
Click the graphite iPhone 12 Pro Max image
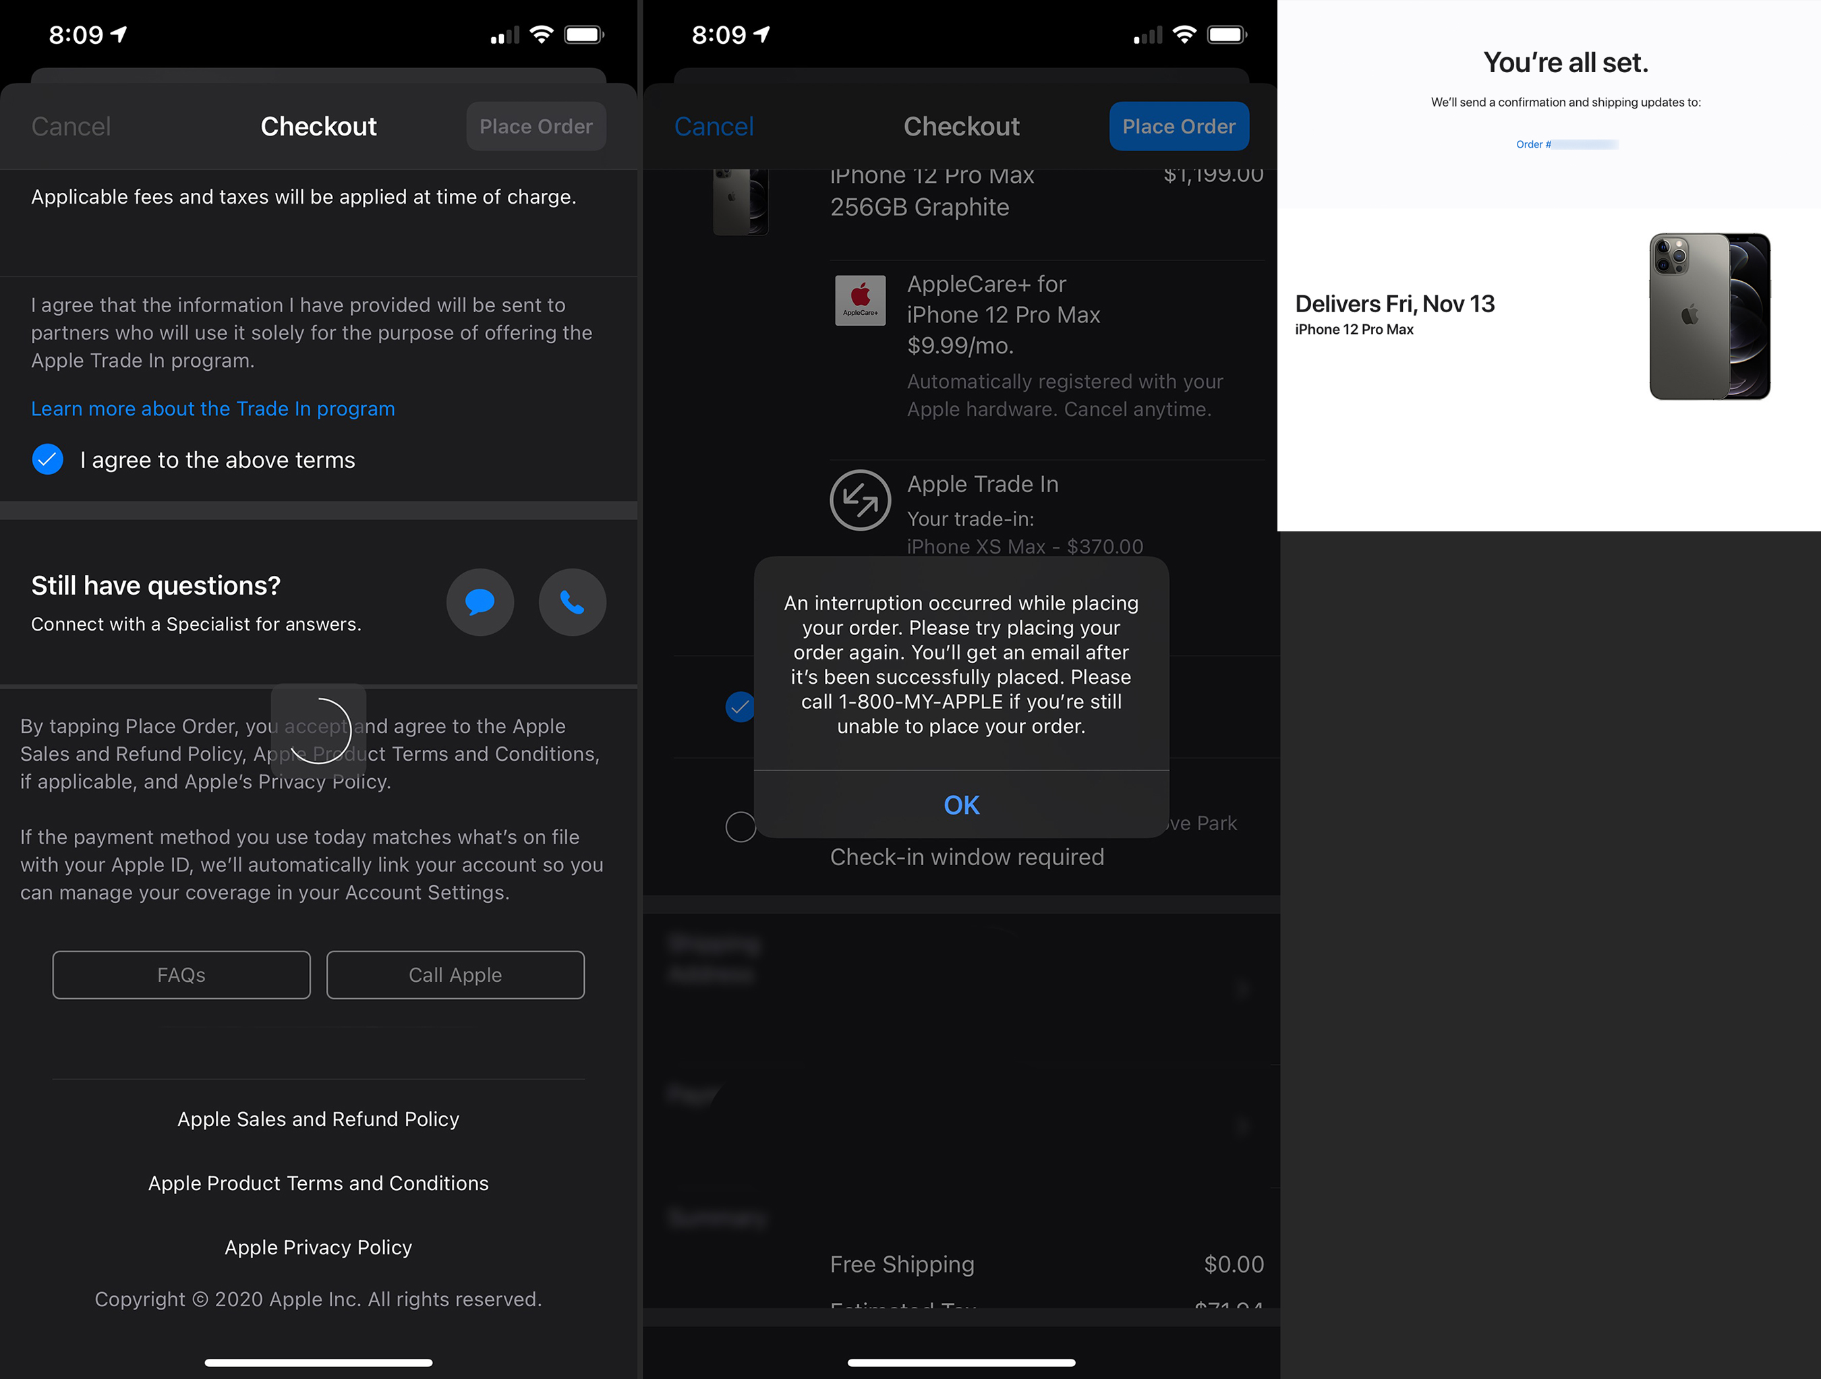click(1709, 316)
